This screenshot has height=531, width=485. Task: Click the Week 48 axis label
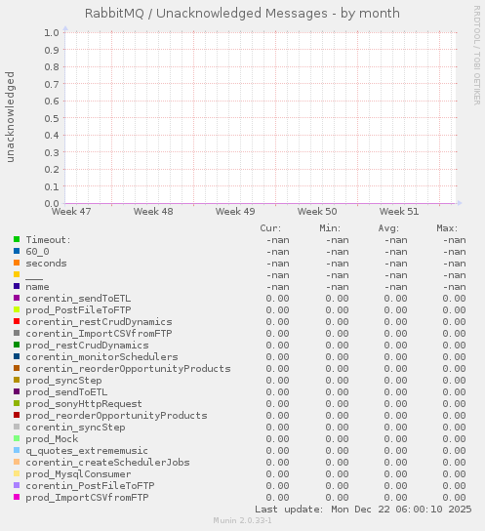153,212
